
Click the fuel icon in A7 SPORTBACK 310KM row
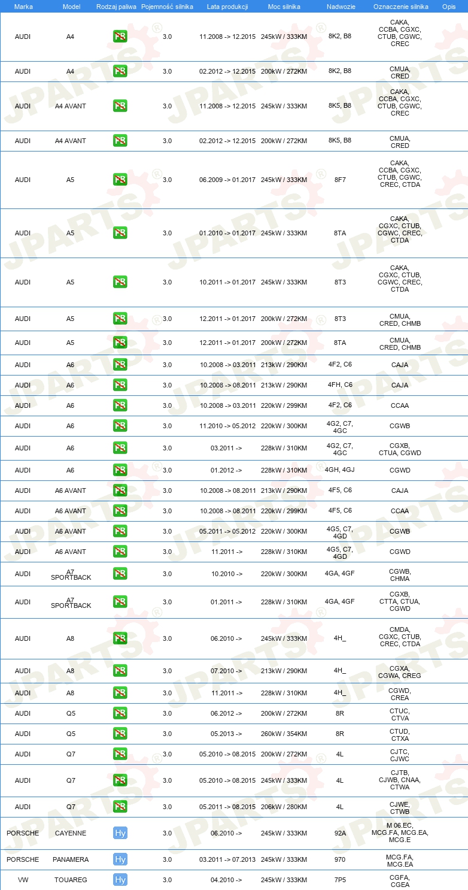tap(120, 602)
